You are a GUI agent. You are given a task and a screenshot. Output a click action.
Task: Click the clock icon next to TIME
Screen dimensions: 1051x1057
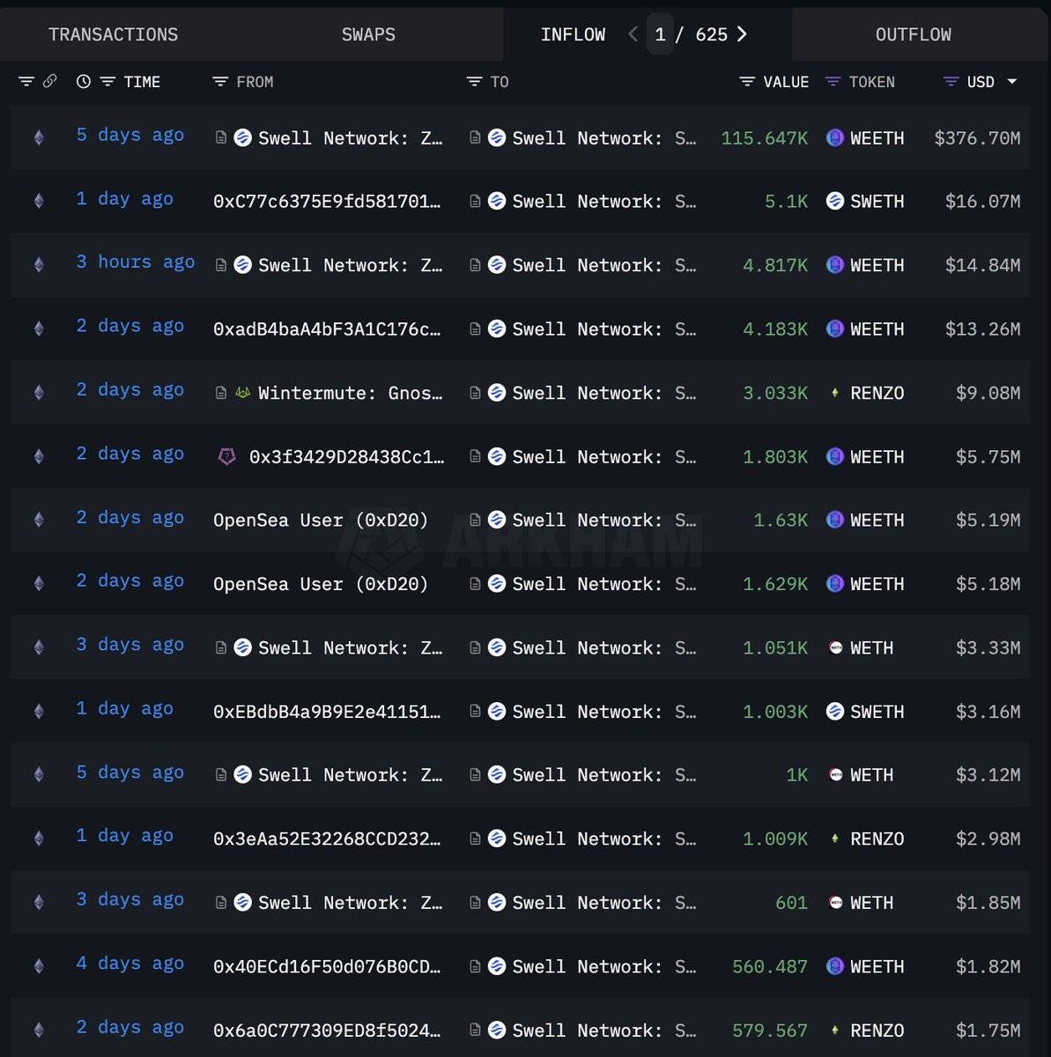tap(84, 81)
